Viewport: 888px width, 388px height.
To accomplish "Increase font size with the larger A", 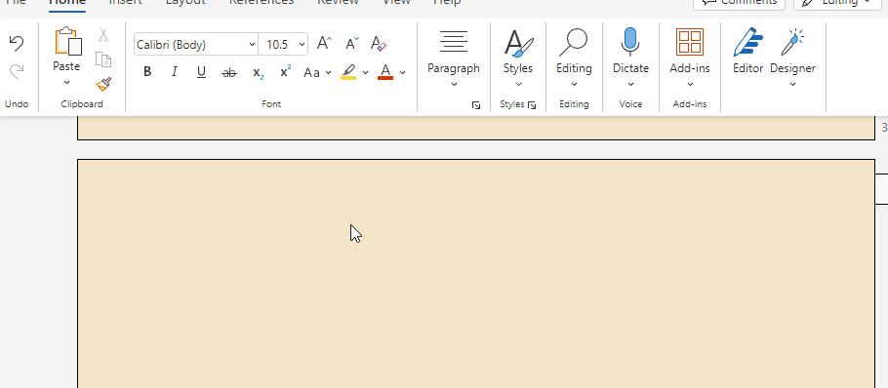I will 324,43.
